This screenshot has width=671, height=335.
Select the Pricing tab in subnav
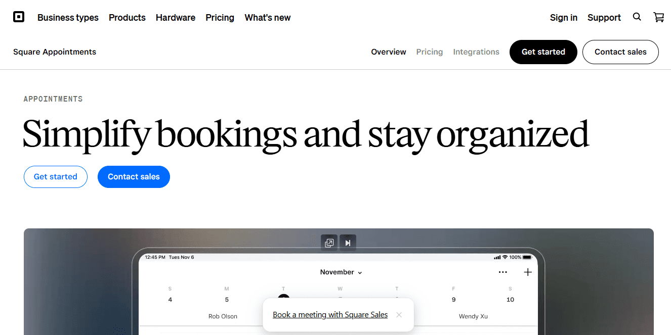click(430, 52)
